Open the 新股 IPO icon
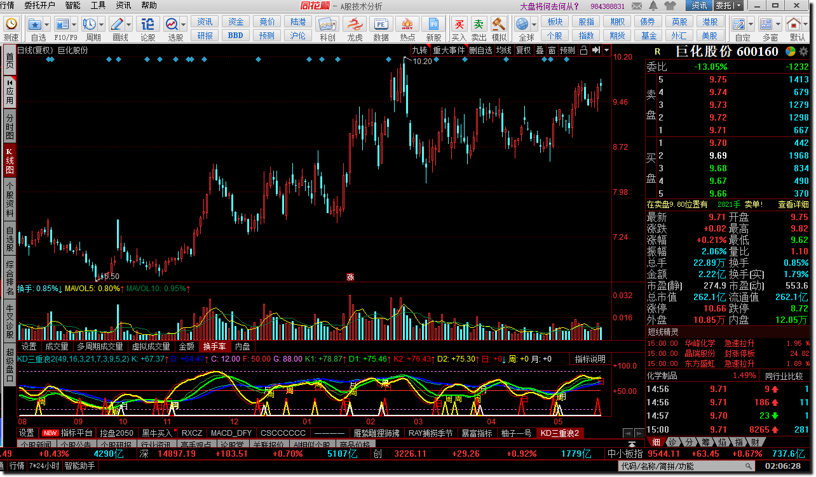Image resolution: width=816 pixels, height=477 pixels. [x=433, y=24]
